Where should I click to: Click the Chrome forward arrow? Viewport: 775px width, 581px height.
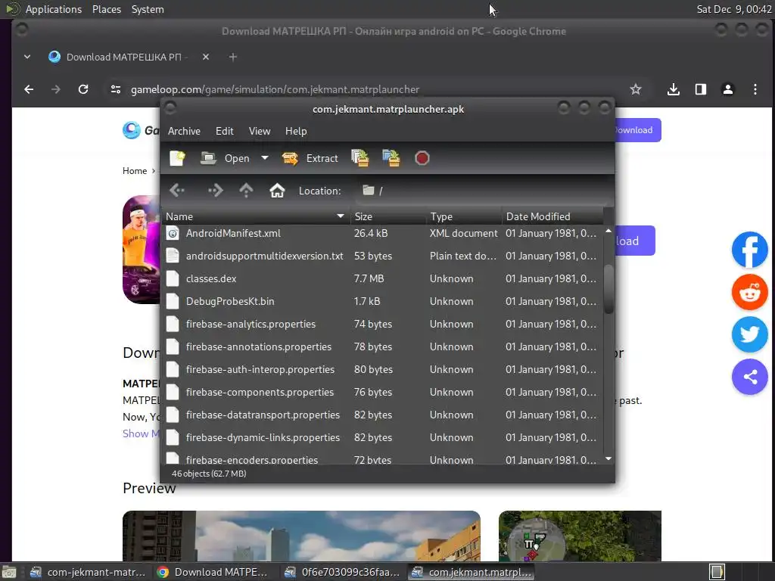coord(56,89)
